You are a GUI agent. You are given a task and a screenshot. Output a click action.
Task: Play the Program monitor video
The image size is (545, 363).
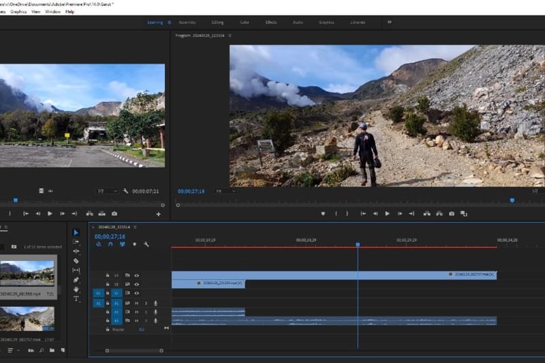point(387,214)
